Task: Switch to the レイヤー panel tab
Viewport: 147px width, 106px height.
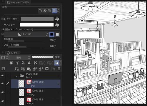Action: point(13,53)
